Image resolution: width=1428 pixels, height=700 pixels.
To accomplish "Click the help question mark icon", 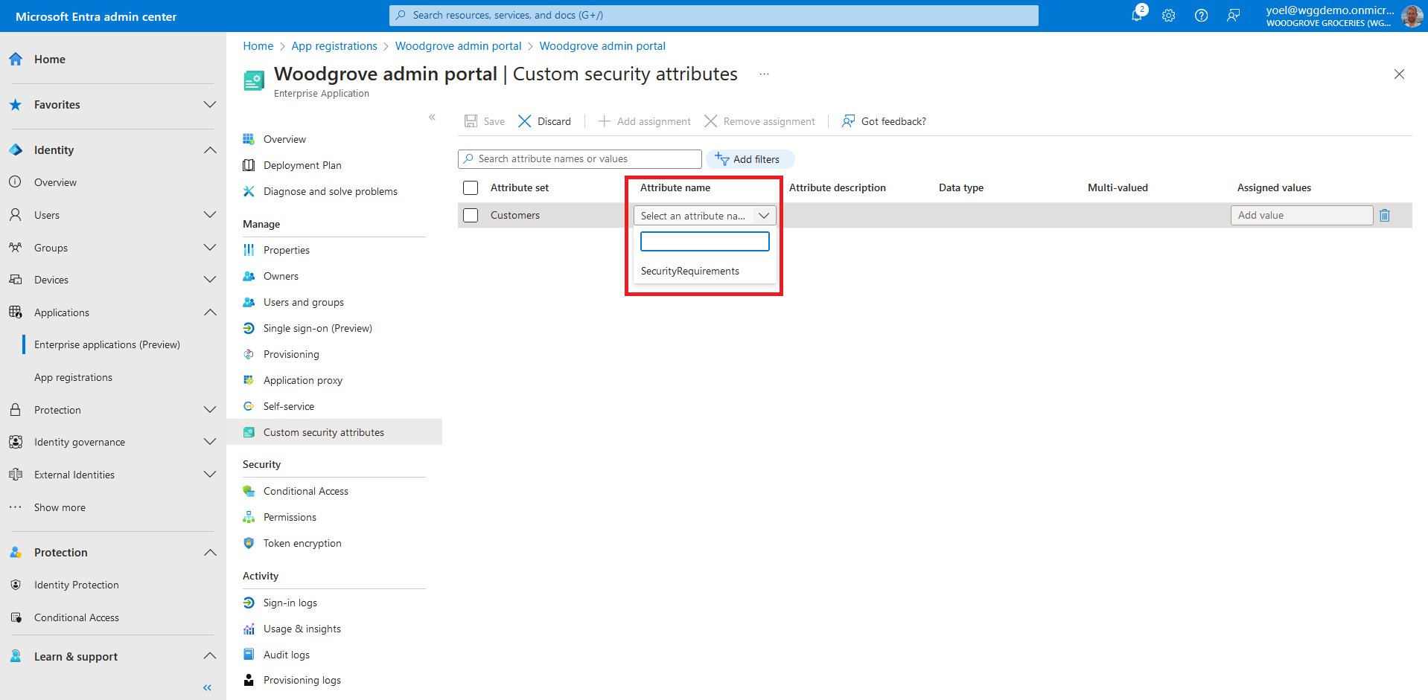I will tap(1201, 16).
